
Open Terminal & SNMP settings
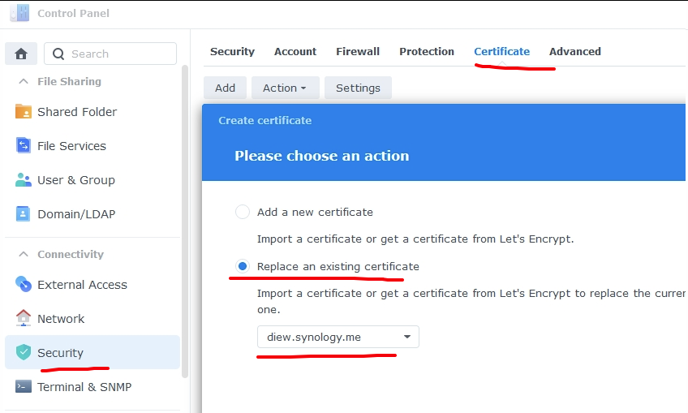[x=84, y=387]
